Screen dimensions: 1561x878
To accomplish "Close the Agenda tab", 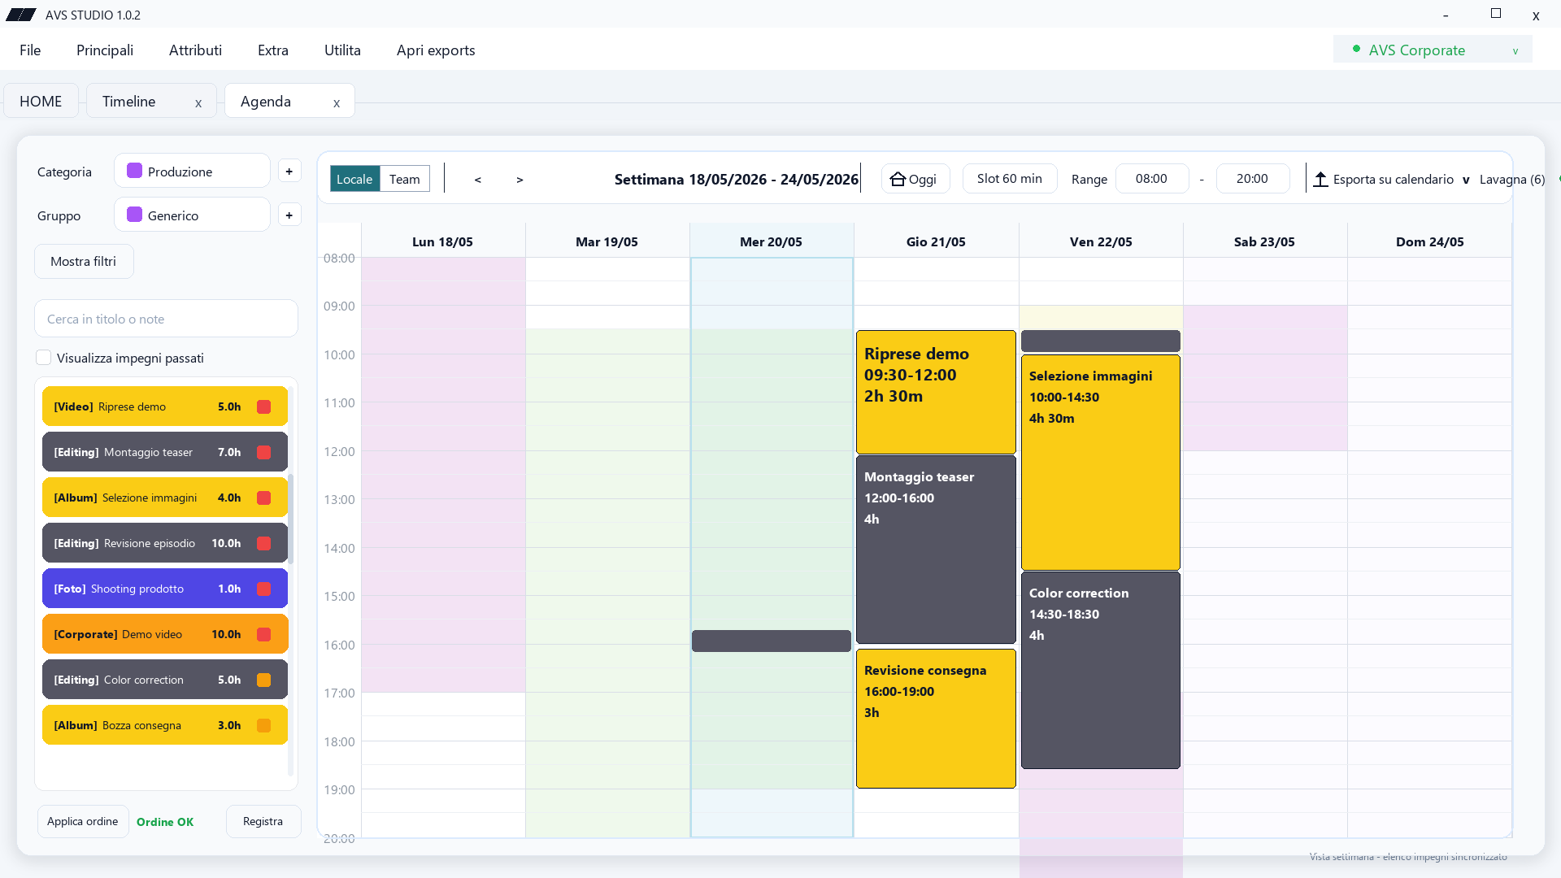I will 337,103.
